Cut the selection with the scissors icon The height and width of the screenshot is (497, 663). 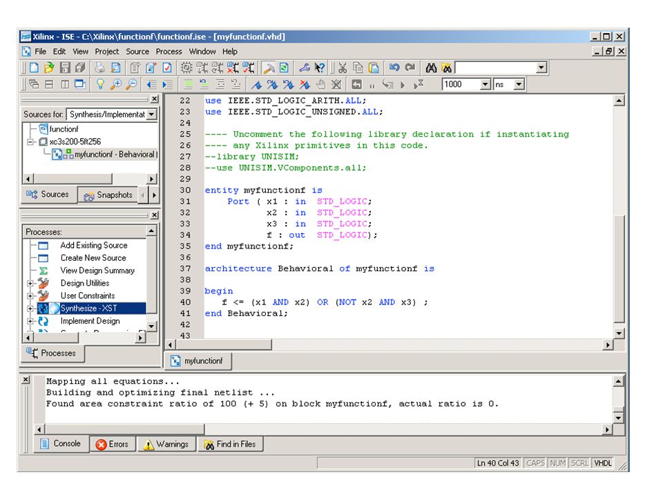point(343,68)
